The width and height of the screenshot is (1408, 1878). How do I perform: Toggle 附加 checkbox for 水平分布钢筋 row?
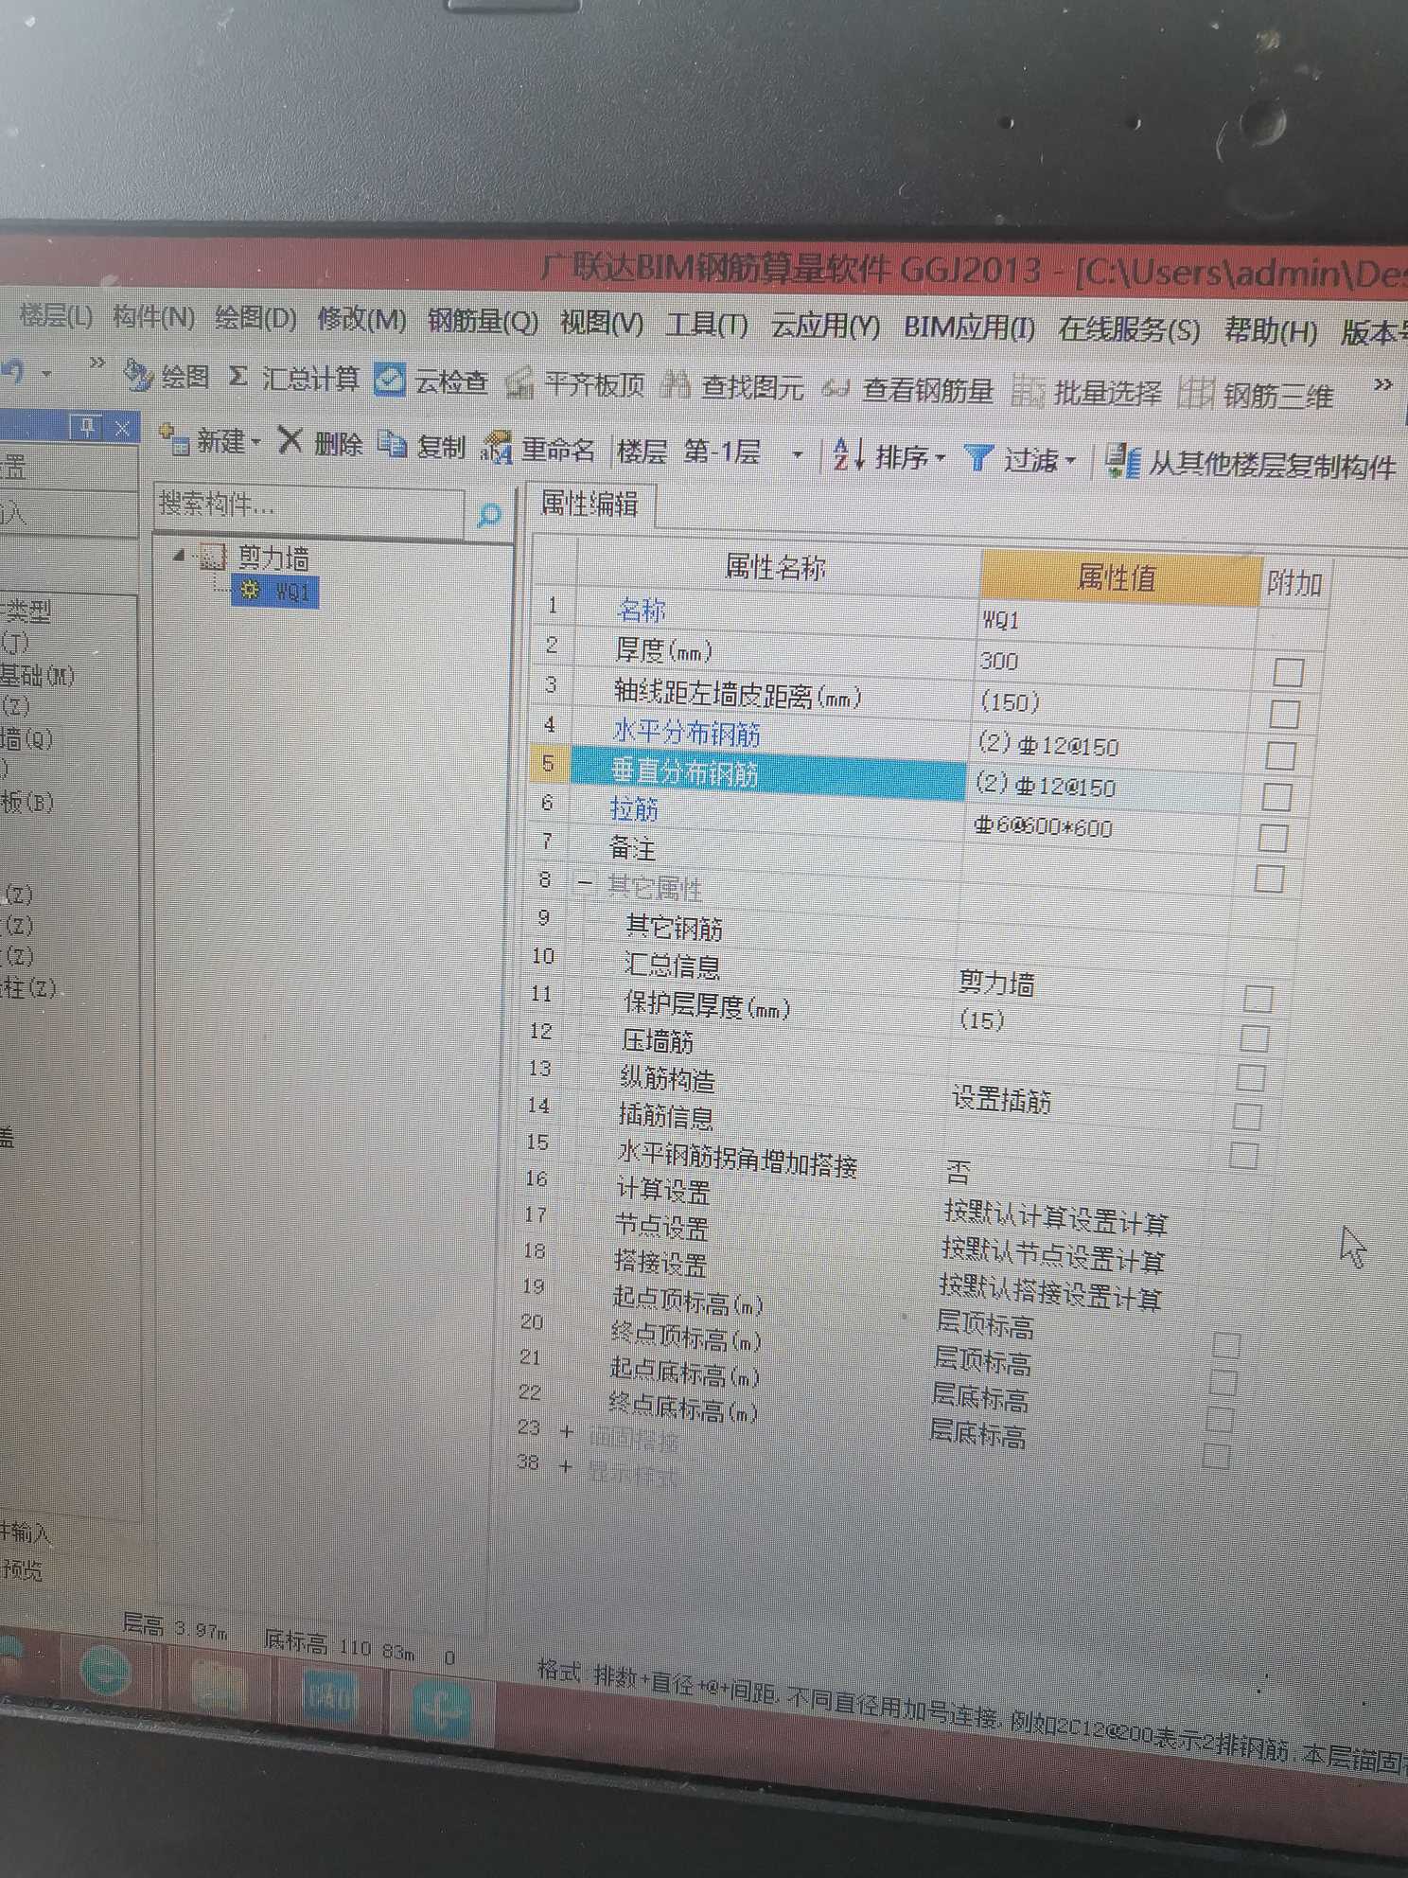pos(1280,754)
